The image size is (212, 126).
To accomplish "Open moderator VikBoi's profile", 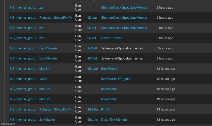I will [x=44, y=79].
